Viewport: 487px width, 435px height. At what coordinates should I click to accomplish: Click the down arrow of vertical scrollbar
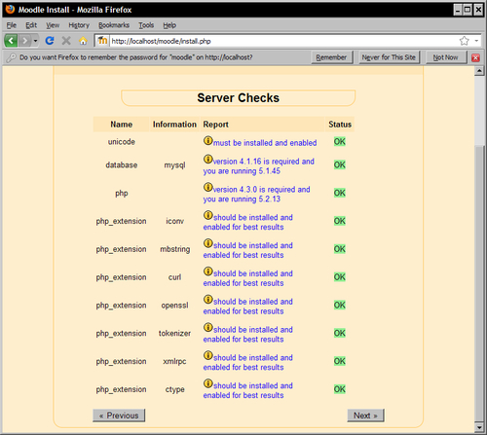coord(479,426)
